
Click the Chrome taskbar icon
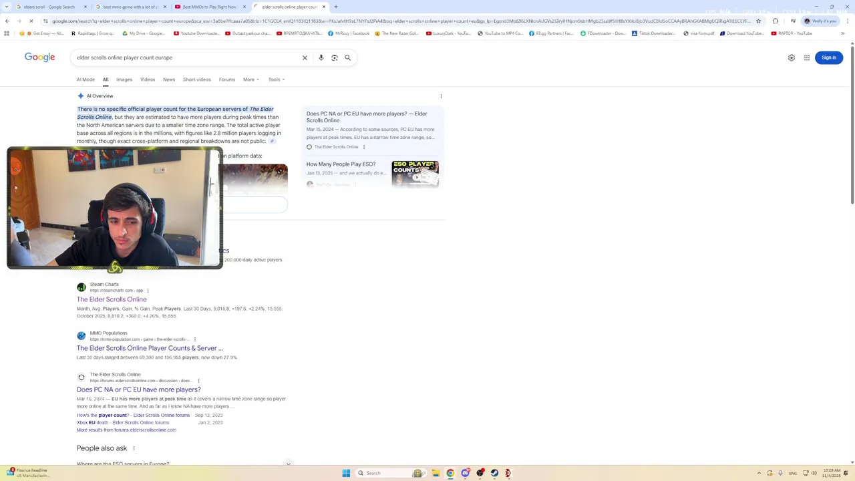pyautogui.click(x=450, y=473)
